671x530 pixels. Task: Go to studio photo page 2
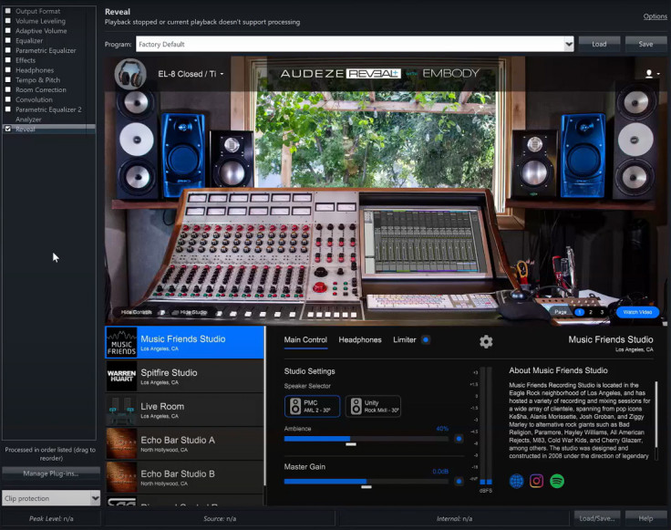591,312
